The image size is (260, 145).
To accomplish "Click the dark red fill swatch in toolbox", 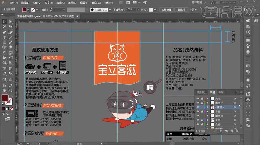I will pyautogui.click(x=5, y=98).
